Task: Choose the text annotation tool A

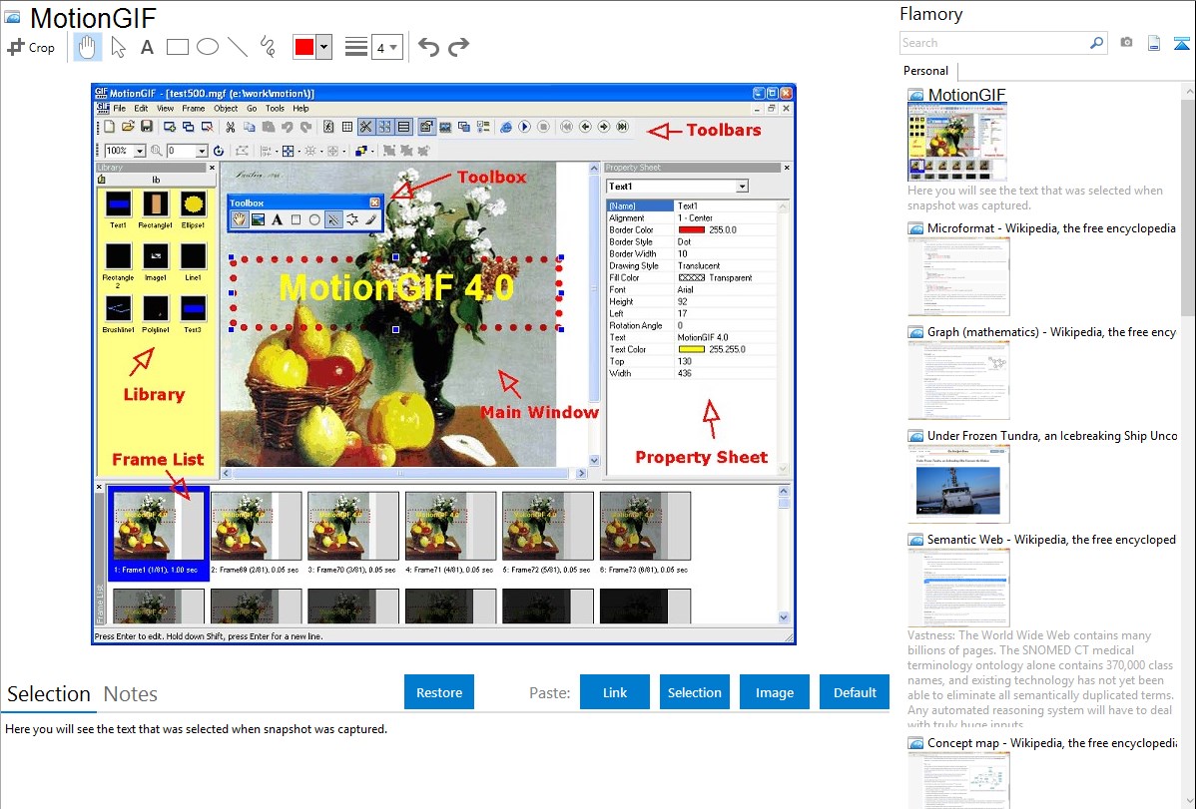Action: click(x=147, y=47)
